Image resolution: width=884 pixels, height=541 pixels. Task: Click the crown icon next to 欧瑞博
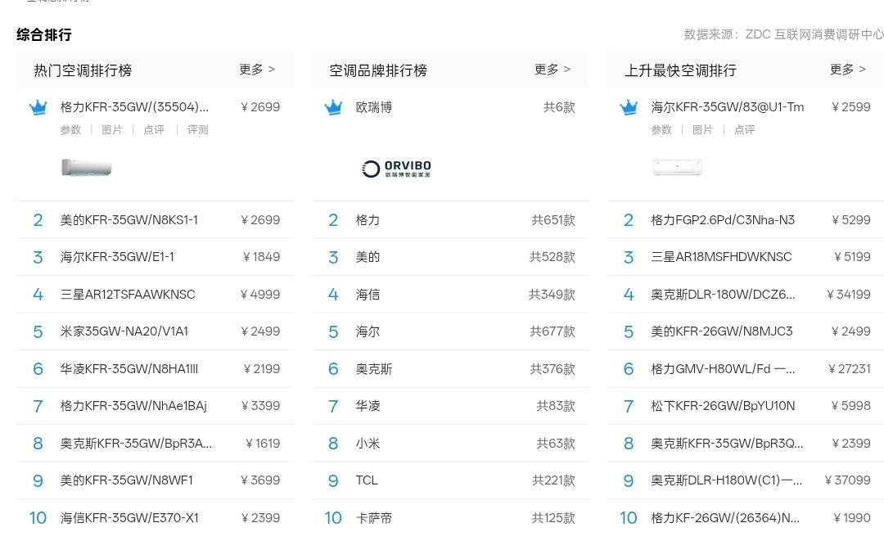click(x=333, y=107)
